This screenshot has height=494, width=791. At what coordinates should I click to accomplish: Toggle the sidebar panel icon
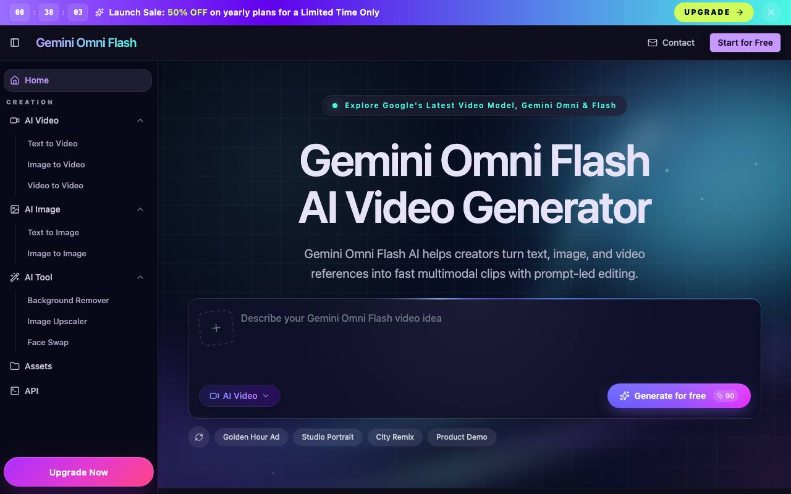[15, 43]
